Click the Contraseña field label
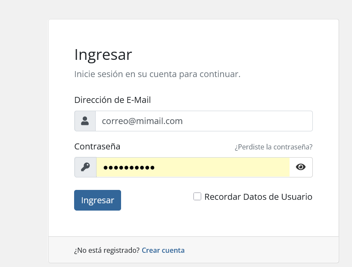352x267 pixels. [x=97, y=146]
